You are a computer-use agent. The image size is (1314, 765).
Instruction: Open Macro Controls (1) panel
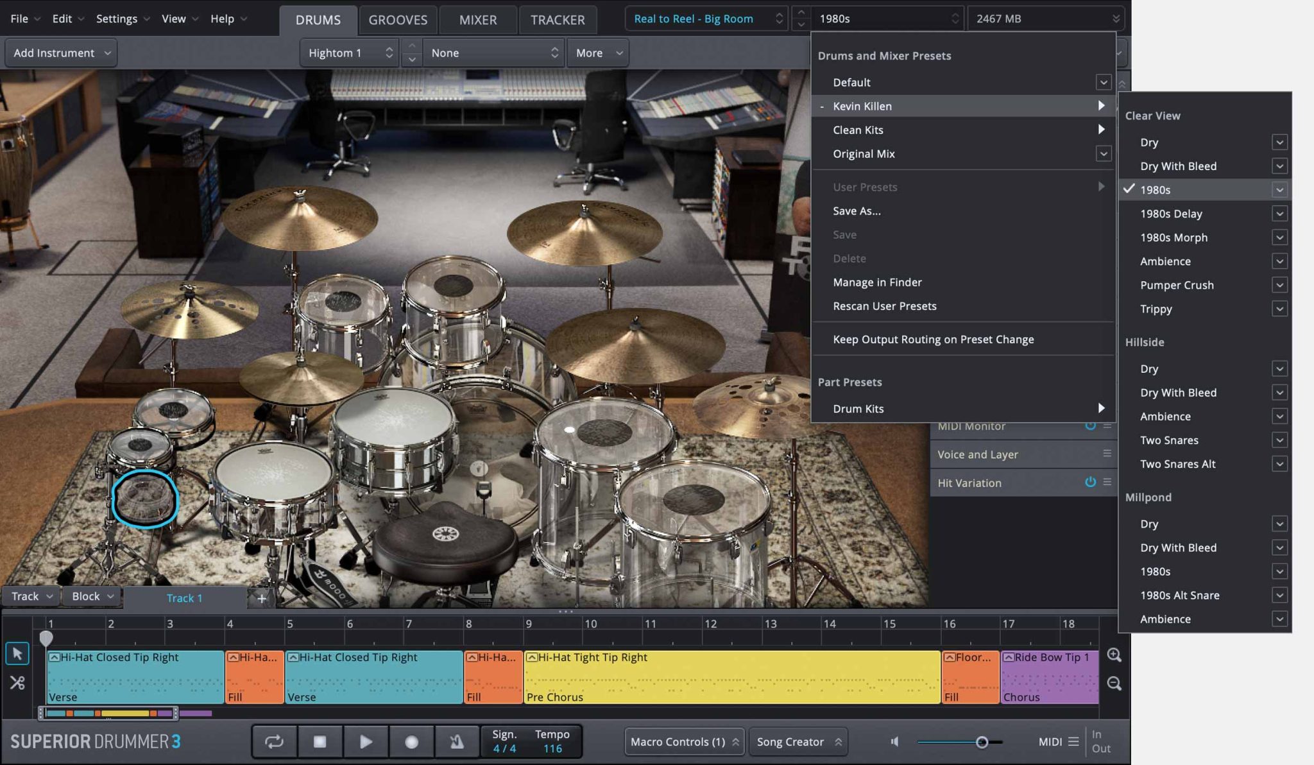[x=685, y=742]
